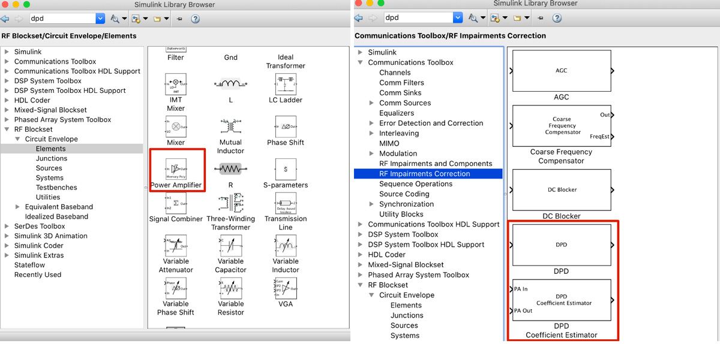Click the search field in the right window
The width and height of the screenshot is (720, 344).
pos(418,18)
